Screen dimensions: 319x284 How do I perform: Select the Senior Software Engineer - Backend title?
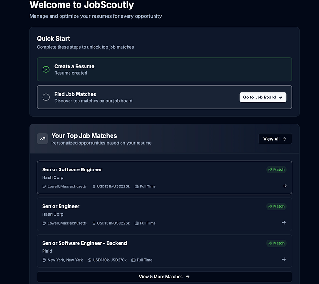pos(85,243)
